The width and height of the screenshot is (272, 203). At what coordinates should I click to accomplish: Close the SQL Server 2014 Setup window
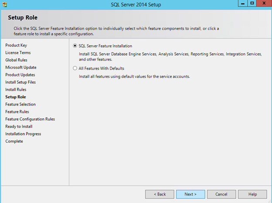[264, 3]
